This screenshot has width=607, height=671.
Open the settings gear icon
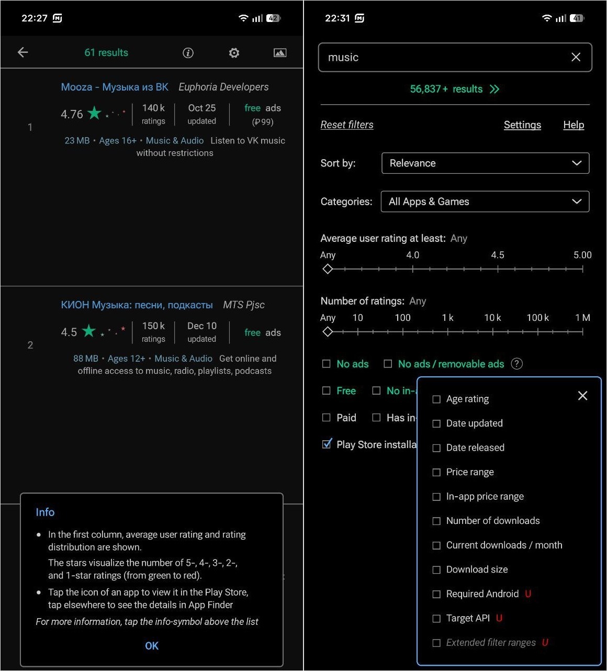(234, 53)
